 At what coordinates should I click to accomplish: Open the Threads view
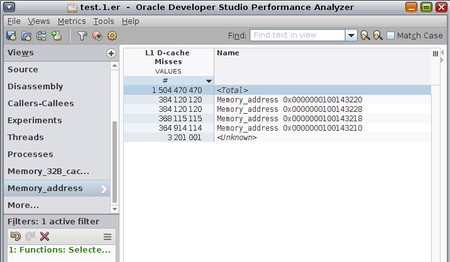[57, 138]
